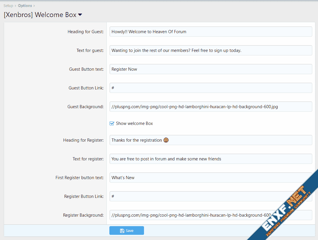Focus the Text for register field

pos(211,159)
